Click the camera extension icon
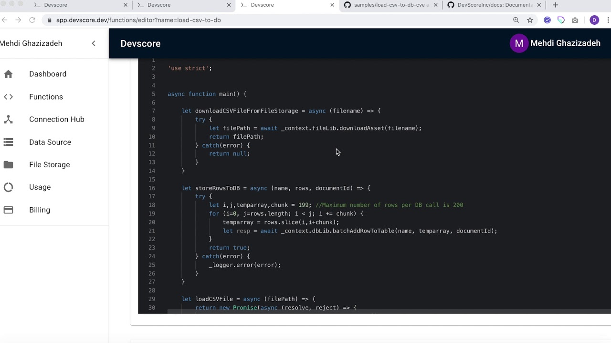This screenshot has width=611, height=343. (575, 20)
